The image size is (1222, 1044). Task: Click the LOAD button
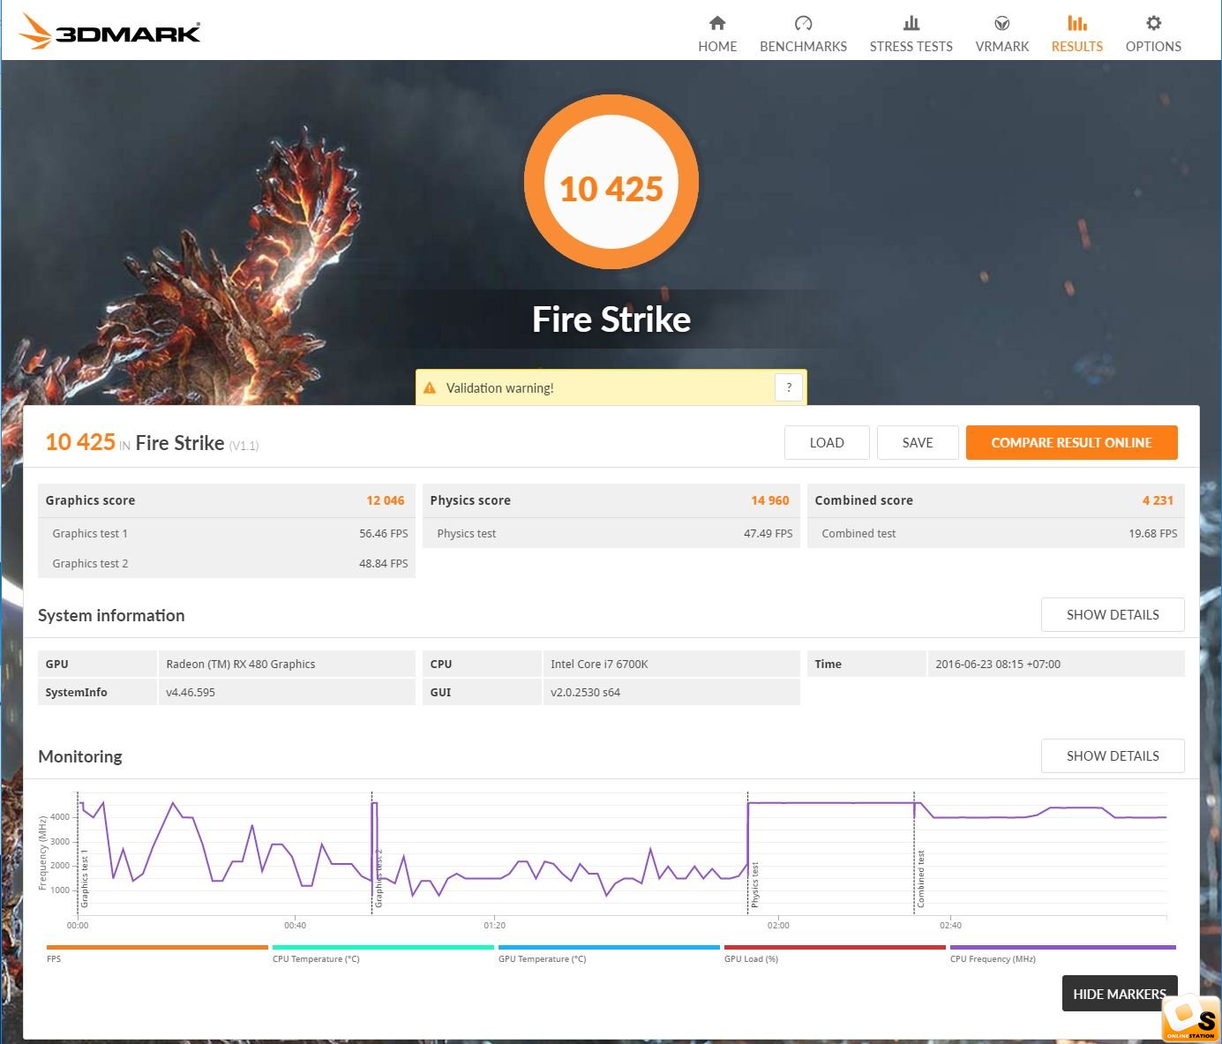click(827, 443)
